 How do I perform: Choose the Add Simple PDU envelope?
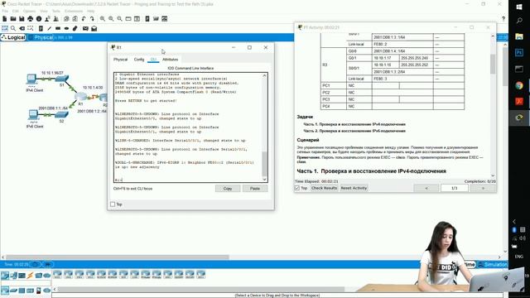coord(85,28)
